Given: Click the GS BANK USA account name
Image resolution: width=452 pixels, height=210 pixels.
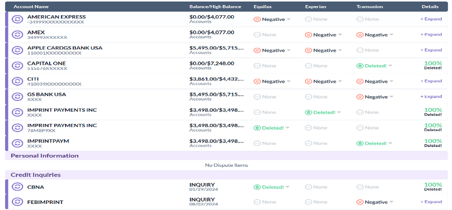Looking at the screenshot, I should [x=47, y=94].
